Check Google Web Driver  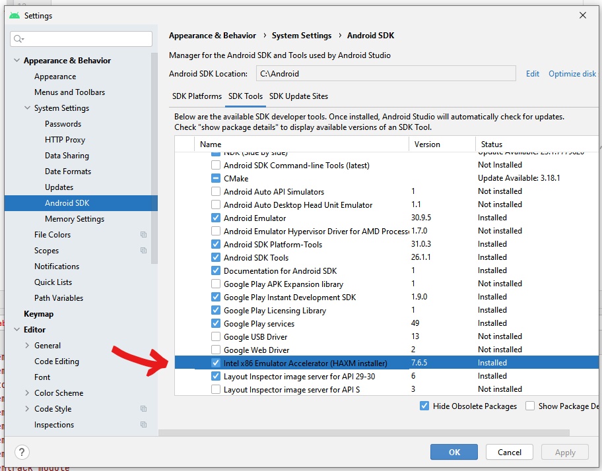216,350
